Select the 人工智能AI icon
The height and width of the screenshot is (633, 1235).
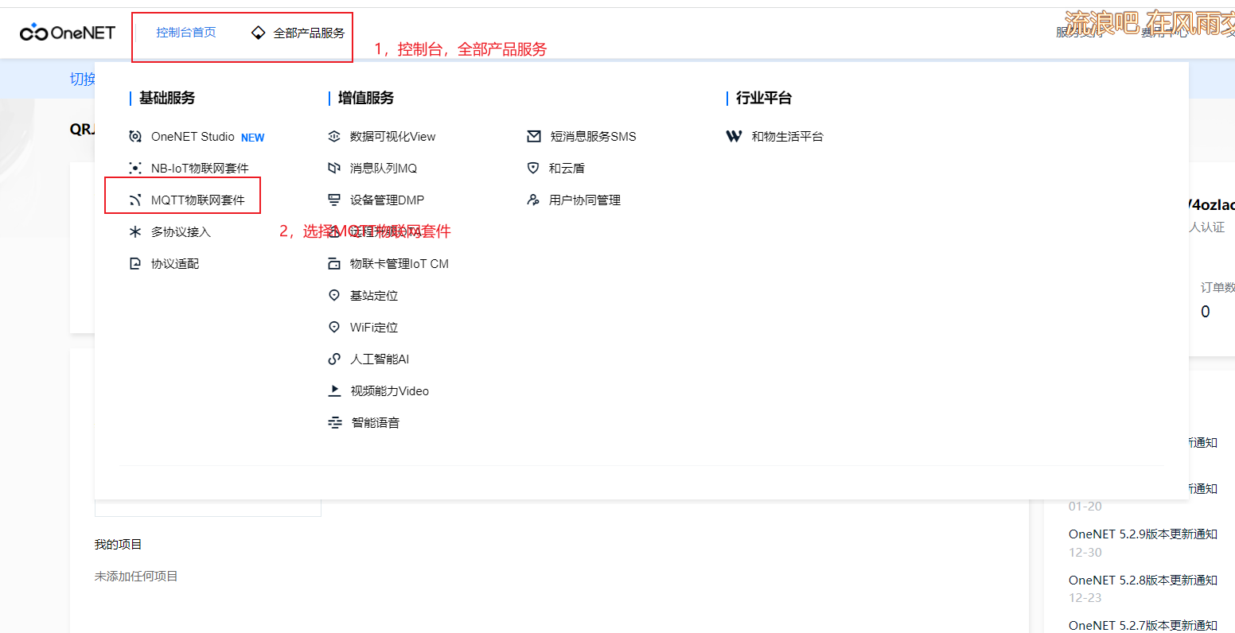point(334,359)
